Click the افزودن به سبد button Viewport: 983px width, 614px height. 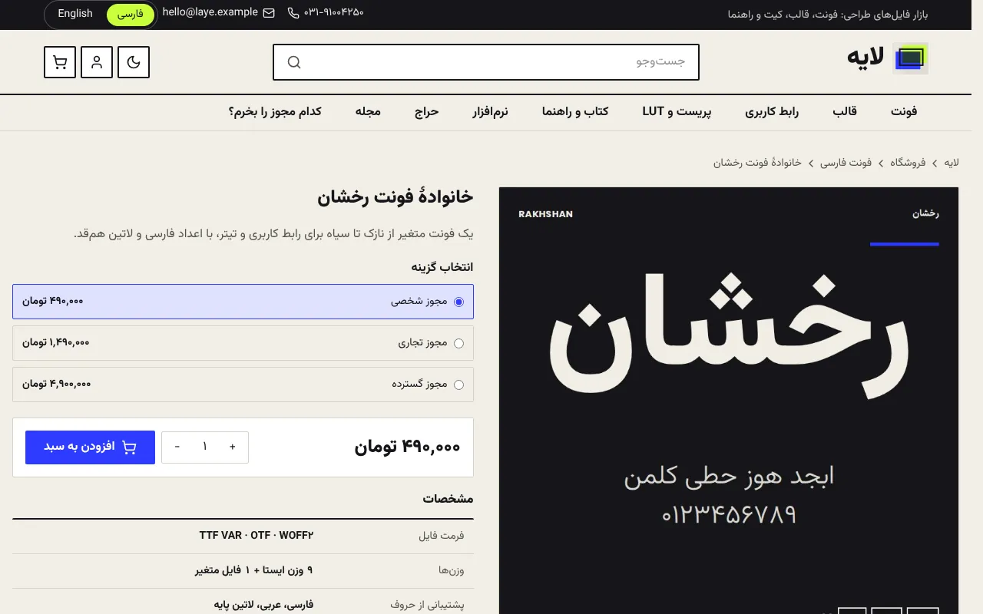point(90,447)
